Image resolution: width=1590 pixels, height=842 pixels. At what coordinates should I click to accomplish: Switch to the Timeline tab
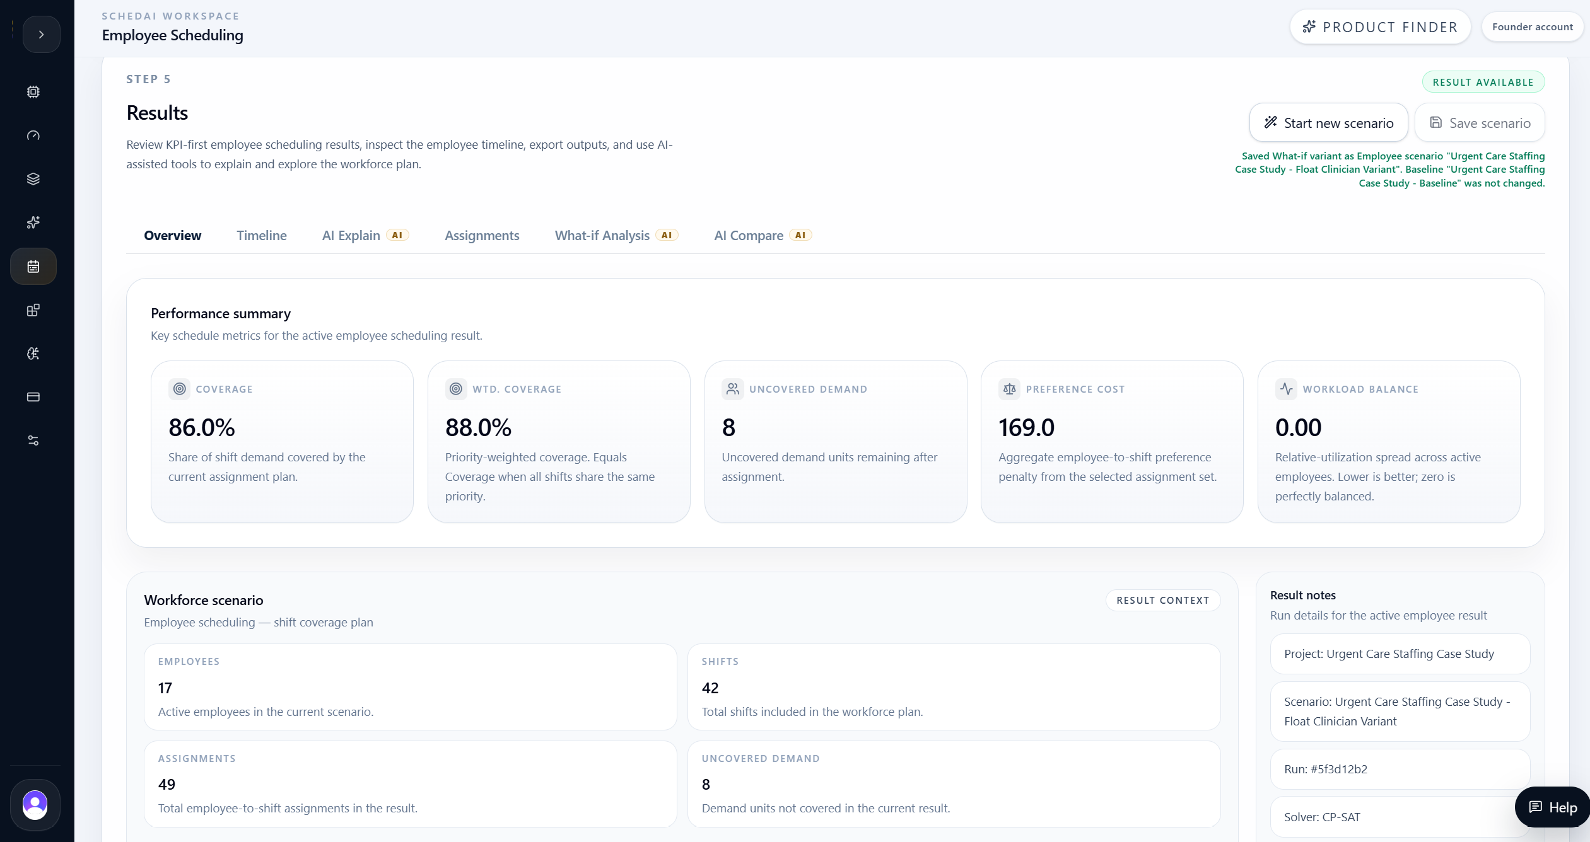[262, 236]
